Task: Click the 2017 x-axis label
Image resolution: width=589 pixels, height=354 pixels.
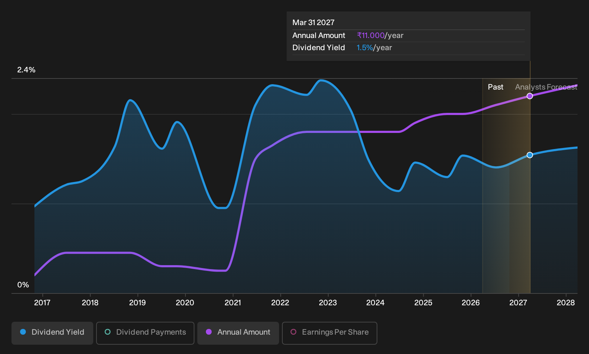Action: (42, 303)
